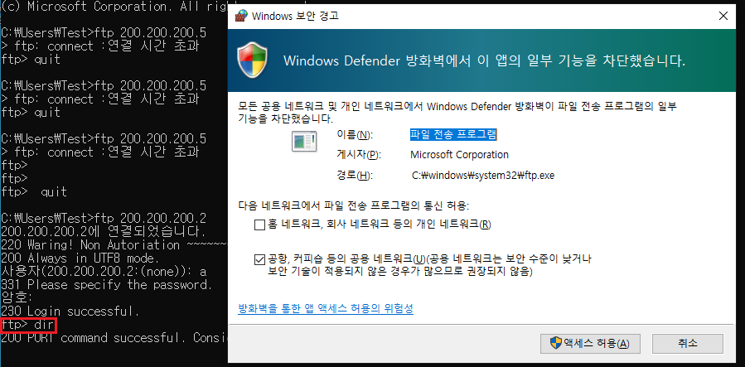
Task: Click the firewall brick icon in the title bar
Action: (241, 16)
